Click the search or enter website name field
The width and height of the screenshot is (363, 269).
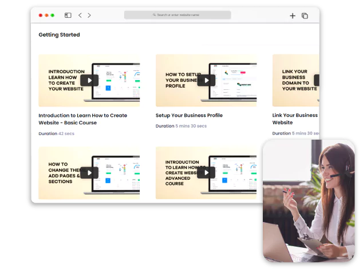click(x=177, y=15)
